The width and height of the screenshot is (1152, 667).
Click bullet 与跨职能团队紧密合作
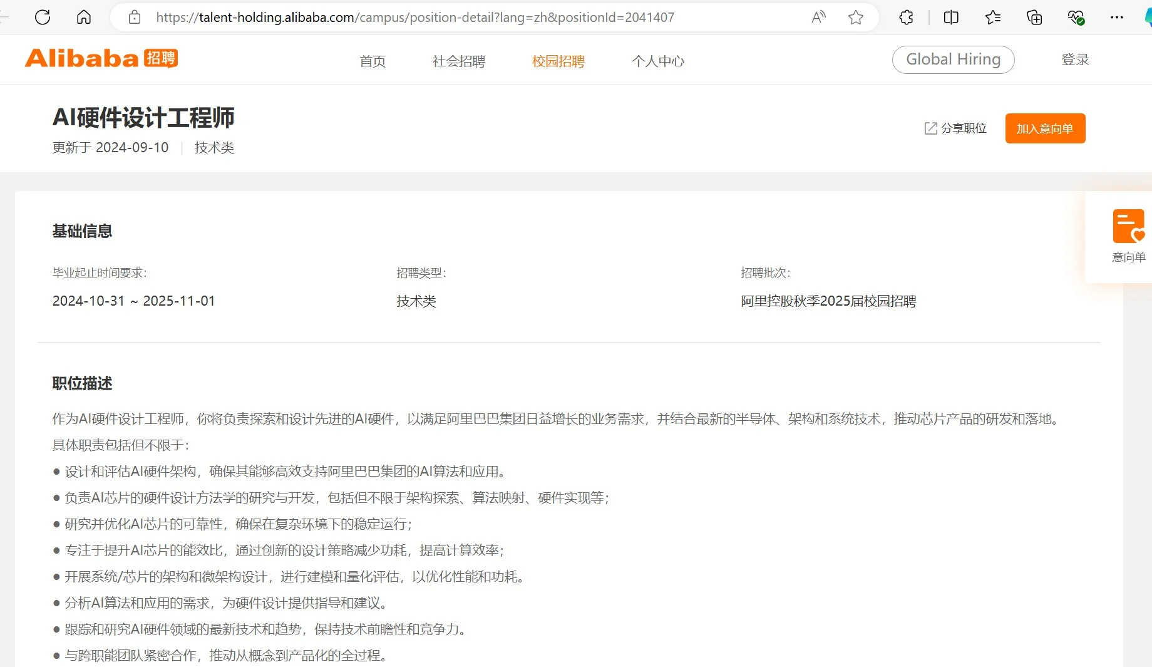click(220, 656)
